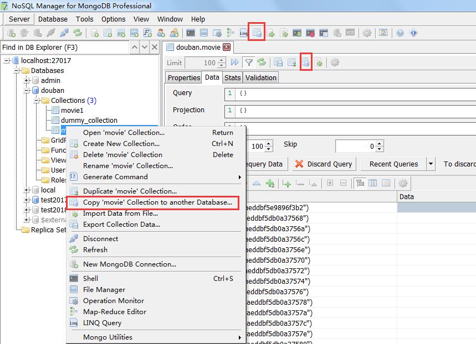The image size is (476, 344).
Task: Expand all documents using the plus-box icon
Action: click(330, 184)
